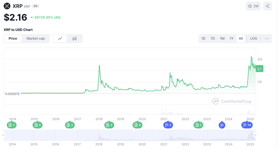The width and height of the screenshot is (278, 149).
Task: Open the three-dots more options menu
Action: click(267, 38)
